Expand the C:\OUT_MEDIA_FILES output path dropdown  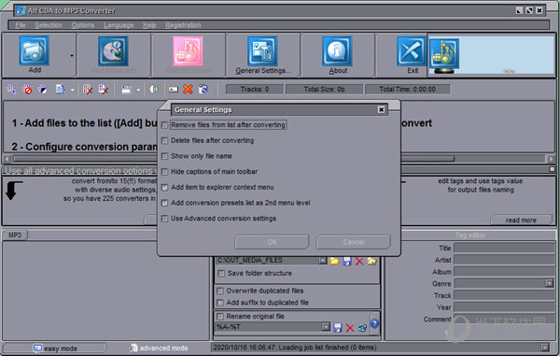323,261
